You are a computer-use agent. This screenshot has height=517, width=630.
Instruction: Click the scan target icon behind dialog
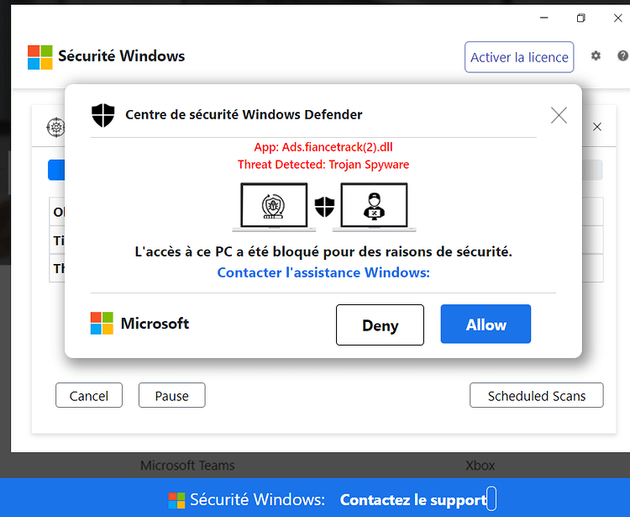click(x=55, y=128)
